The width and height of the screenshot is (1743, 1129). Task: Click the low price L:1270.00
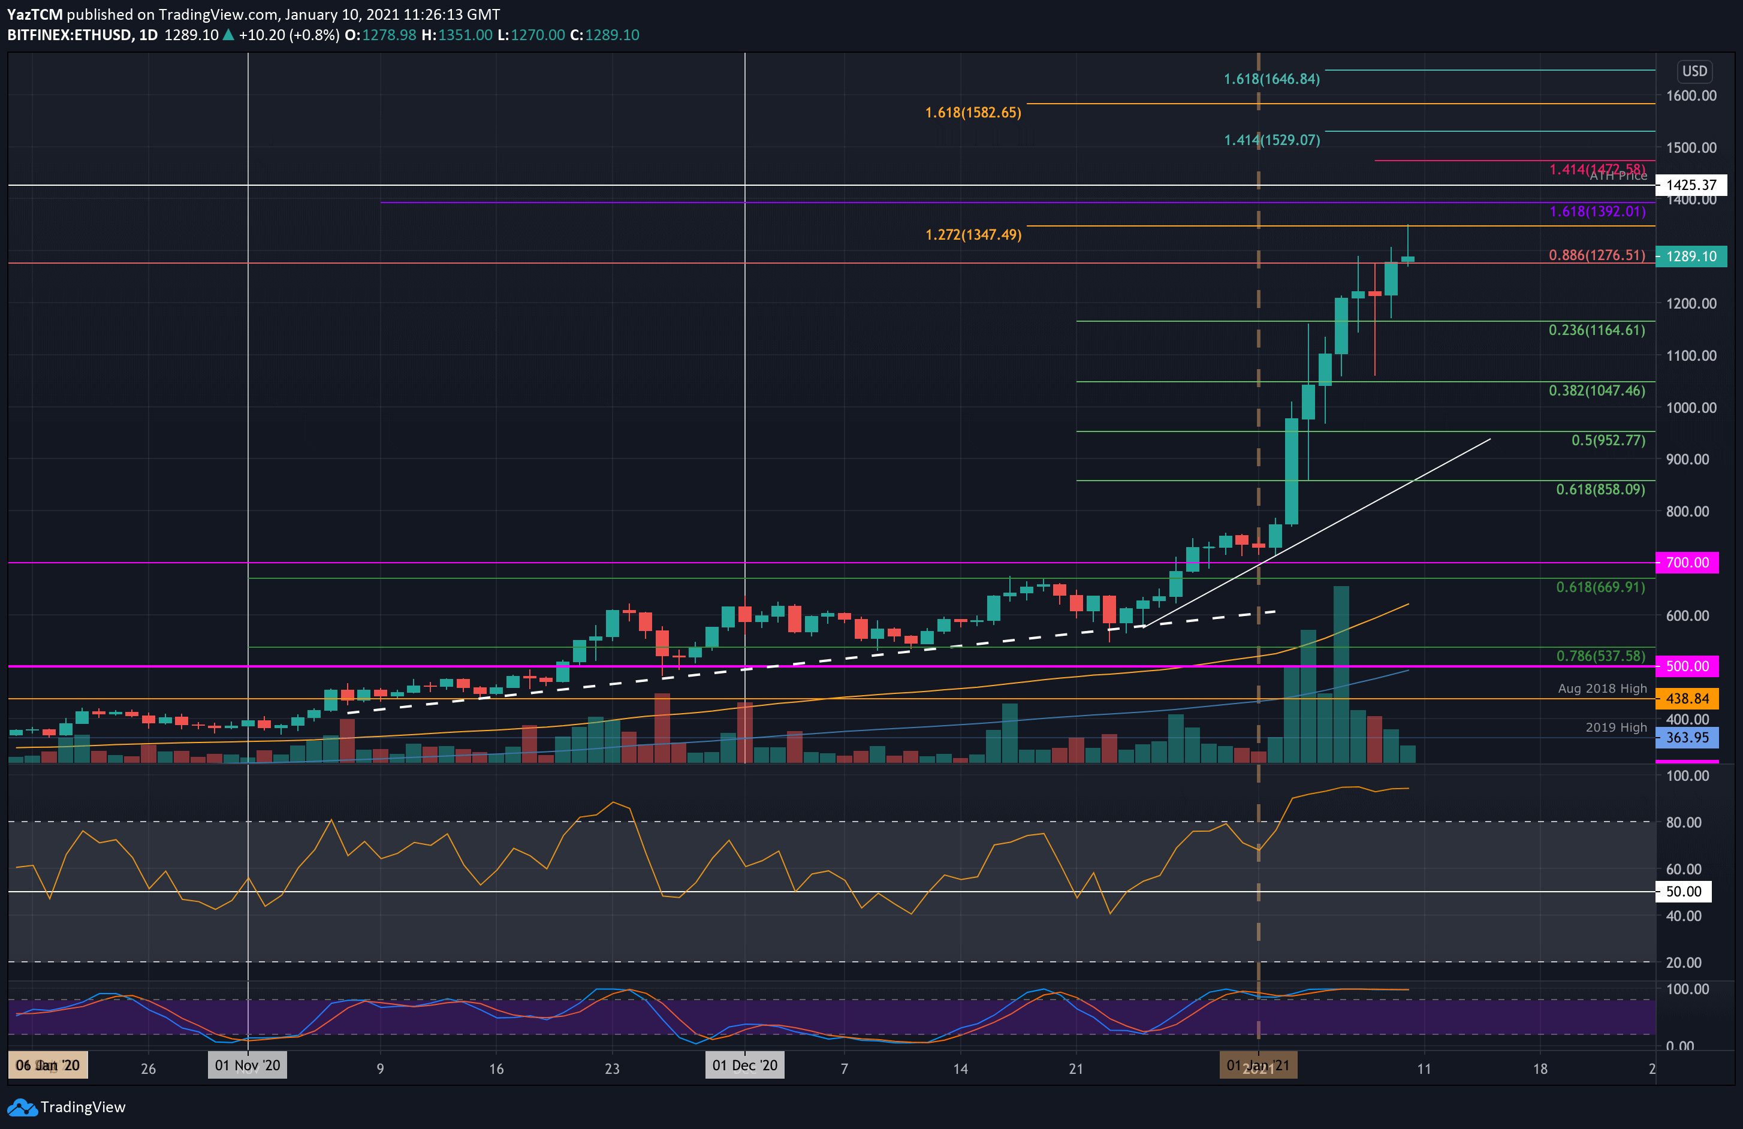(531, 35)
